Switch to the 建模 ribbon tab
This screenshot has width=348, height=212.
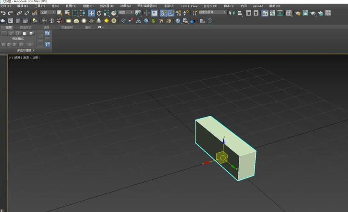8,28
